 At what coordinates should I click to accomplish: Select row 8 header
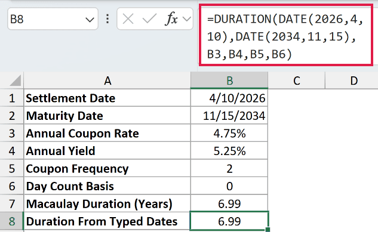(x=11, y=221)
